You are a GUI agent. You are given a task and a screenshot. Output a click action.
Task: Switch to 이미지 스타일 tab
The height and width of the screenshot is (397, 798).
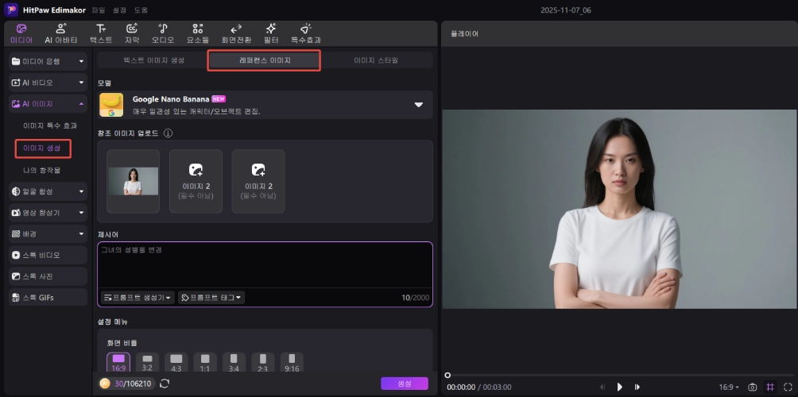pyautogui.click(x=376, y=60)
